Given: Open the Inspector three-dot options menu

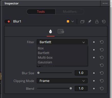Looking at the screenshot, I should pos(105,3).
